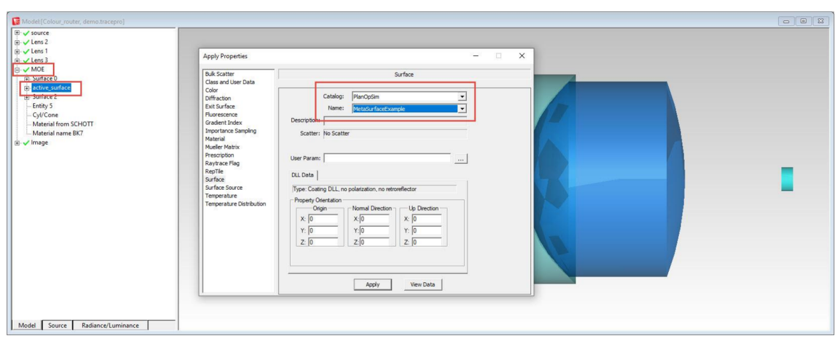Open the Name dropdown arrow
This screenshot has height=339, width=839.
point(462,108)
